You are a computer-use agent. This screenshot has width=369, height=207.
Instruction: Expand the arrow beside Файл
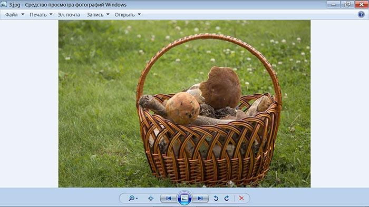tap(23, 14)
